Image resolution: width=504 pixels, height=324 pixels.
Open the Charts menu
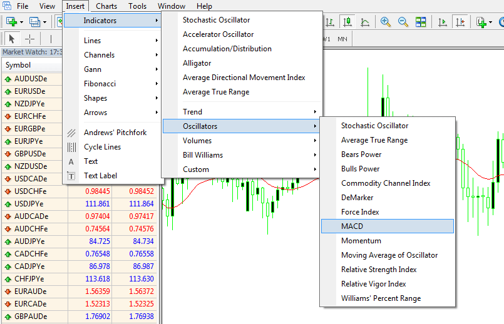point(106,6)
